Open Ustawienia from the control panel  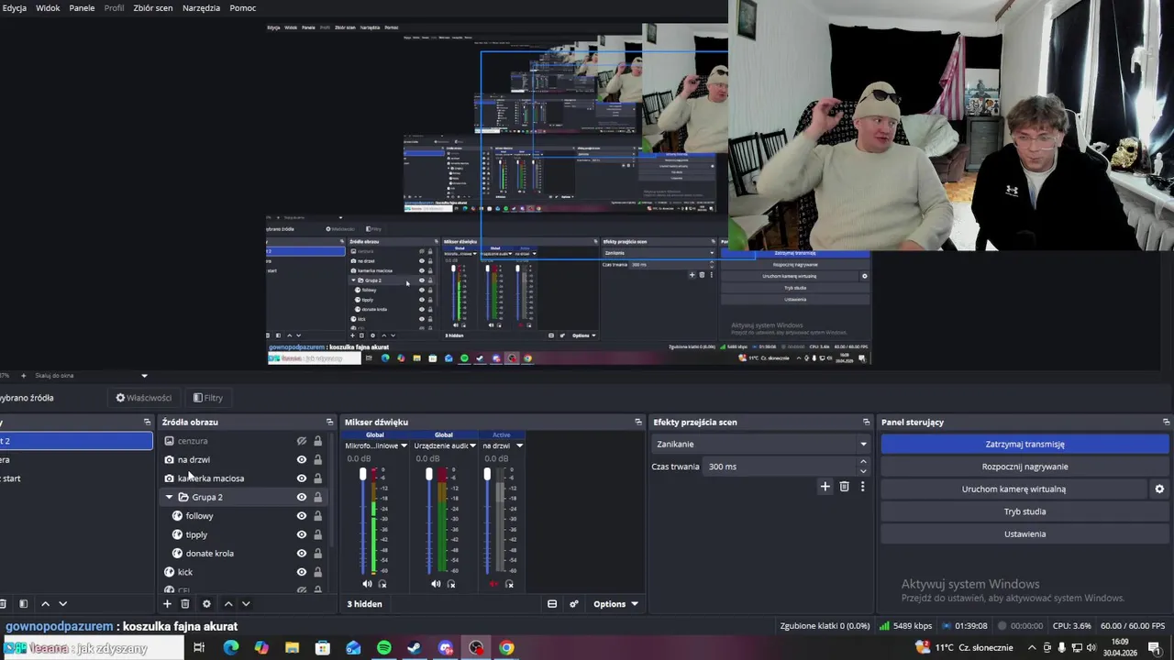(1024, 533)
